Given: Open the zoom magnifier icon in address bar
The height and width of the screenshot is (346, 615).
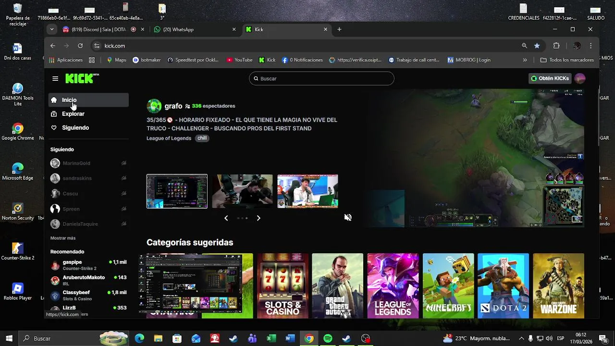Looking at the screenshot, I should 524,46.
